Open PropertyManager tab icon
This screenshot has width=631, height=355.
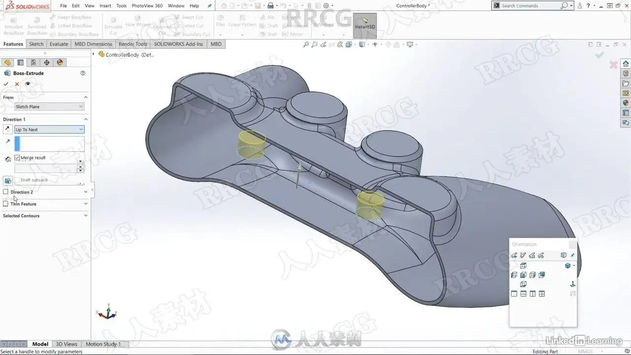[x=20, y=63]
